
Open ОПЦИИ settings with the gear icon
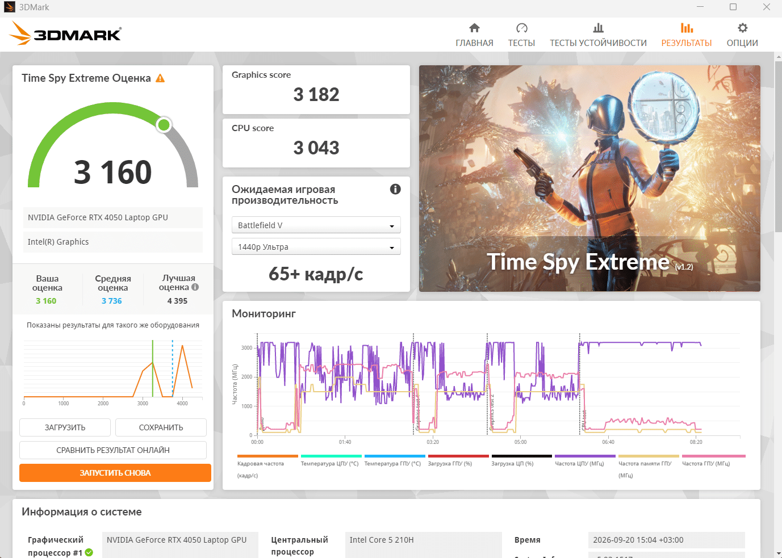(x=742, y=35)
